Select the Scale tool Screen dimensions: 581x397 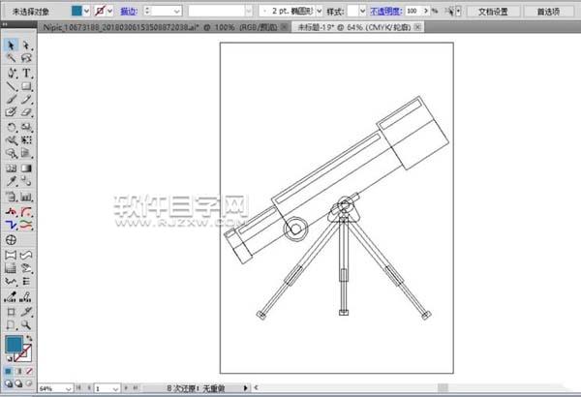[x=26, y=127]
